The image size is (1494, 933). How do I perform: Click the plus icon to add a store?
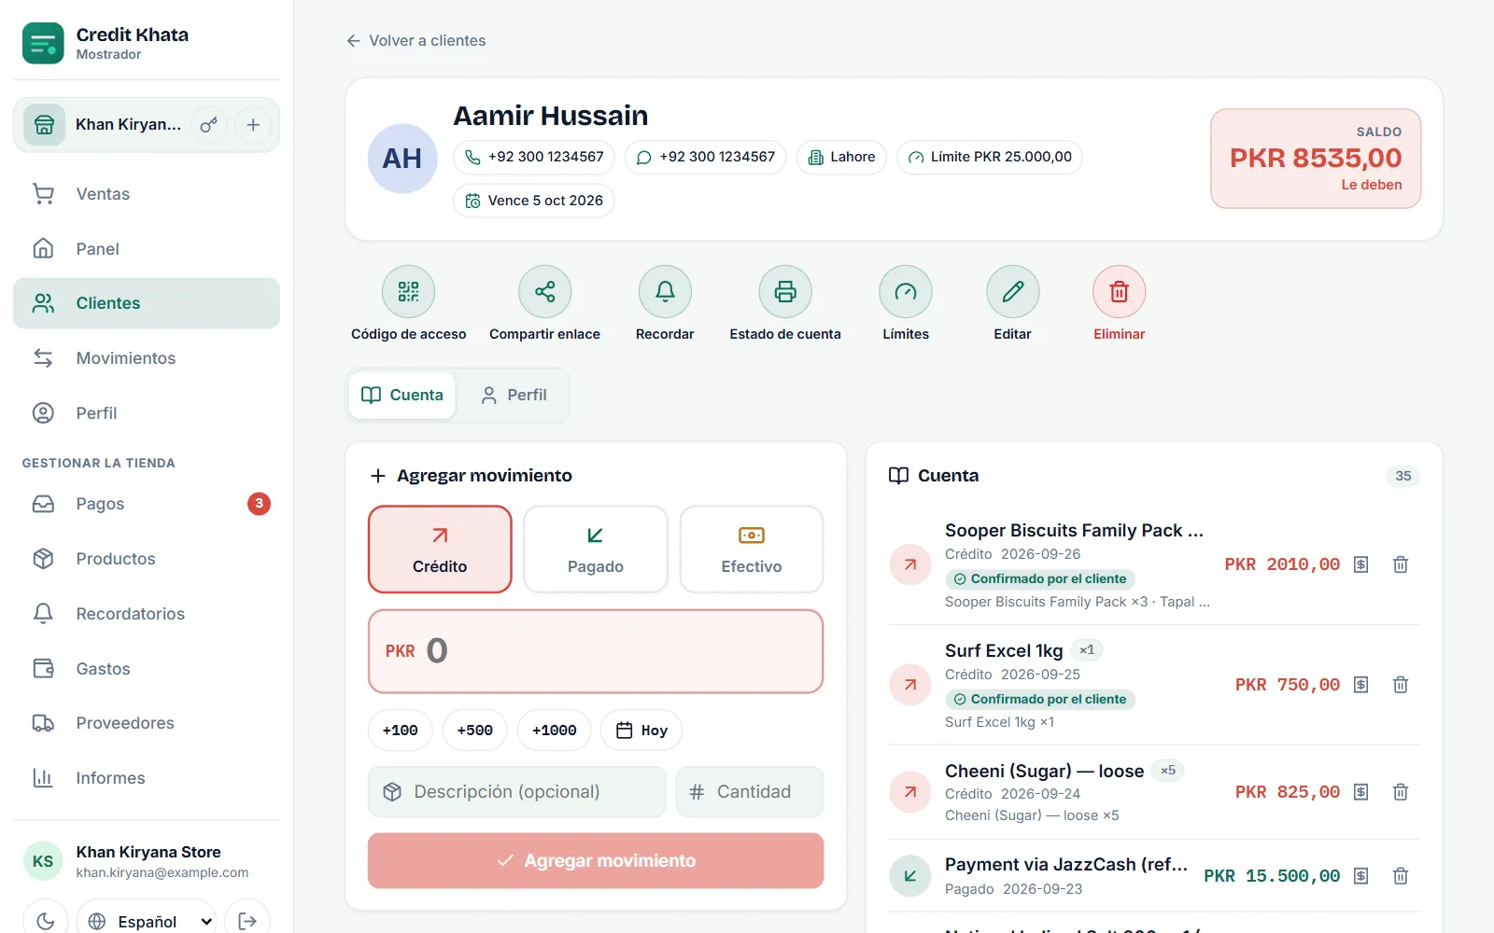(x=253, y=125)
